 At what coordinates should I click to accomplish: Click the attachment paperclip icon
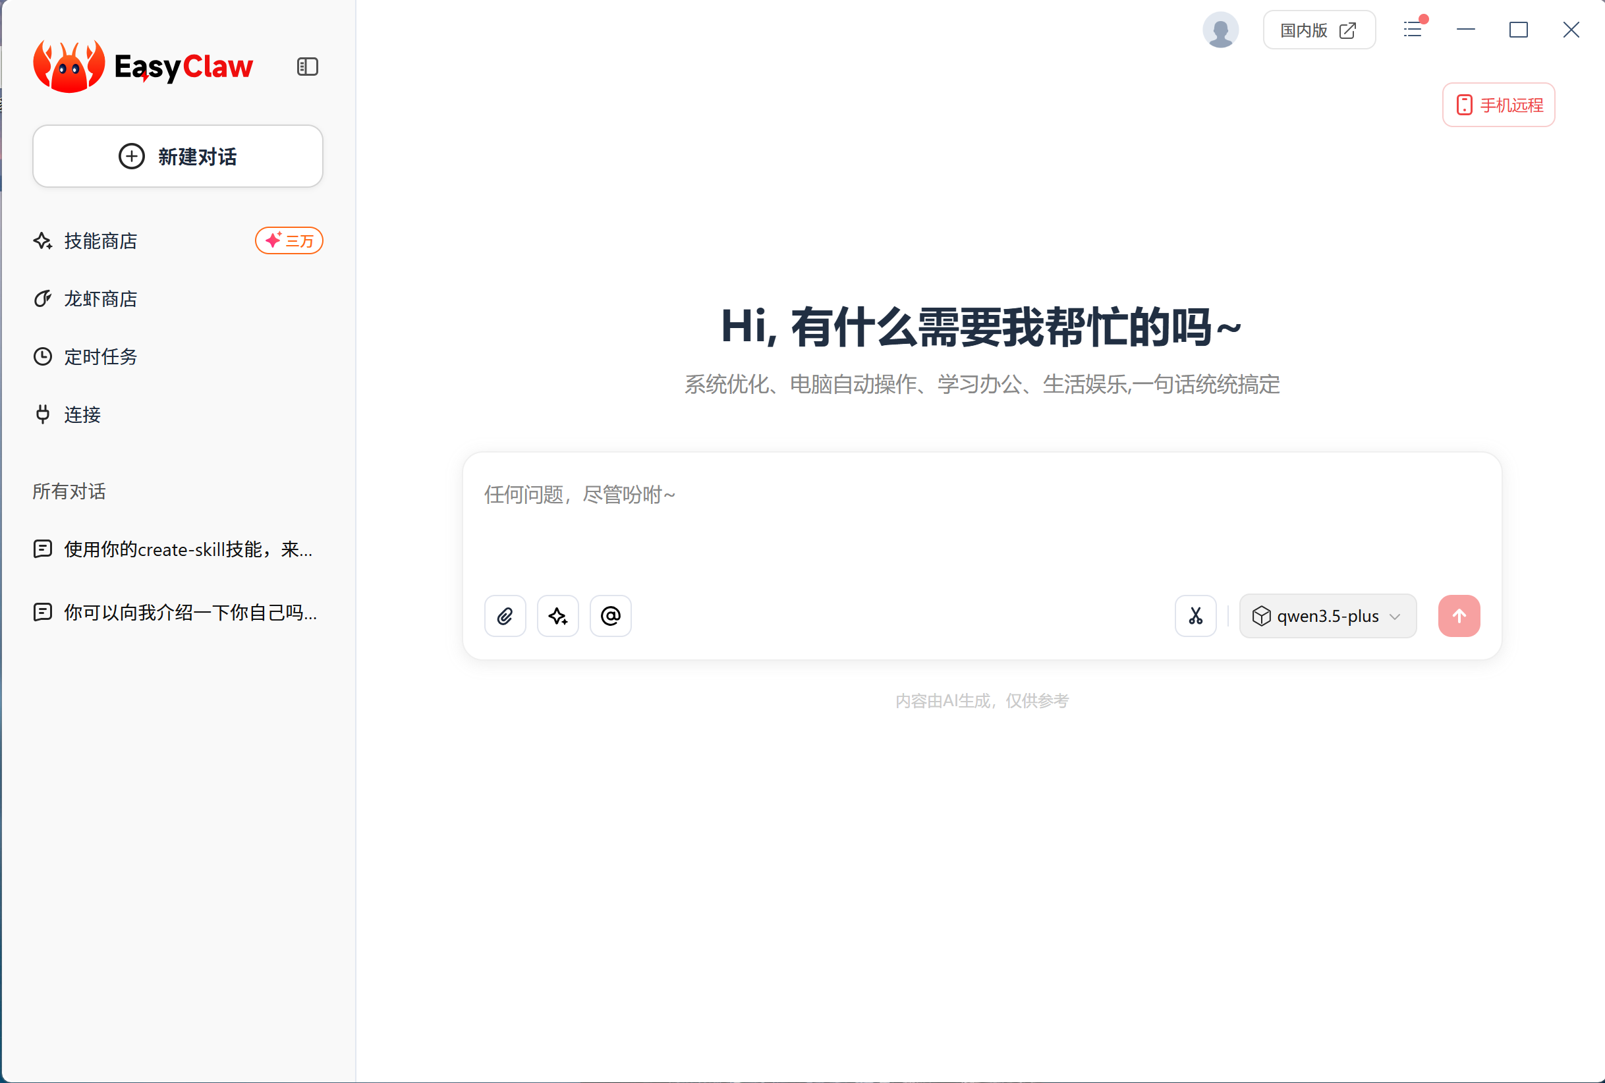coord(505,615)
